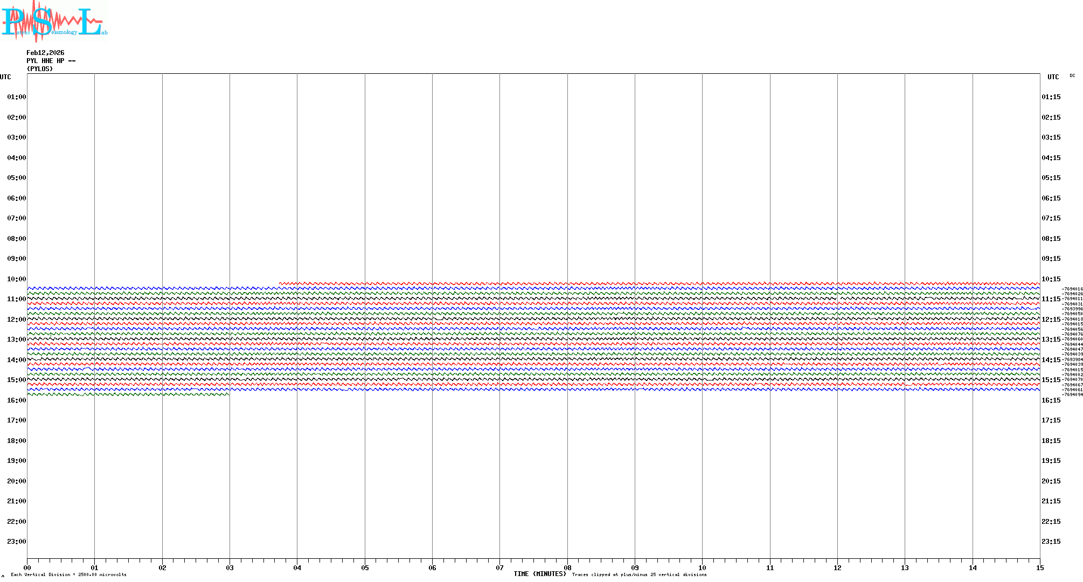Click the Each Vertical Division microvolts note
Image resolution: width=1083 pixels, height=582 pixels.
tap(68, 574)
